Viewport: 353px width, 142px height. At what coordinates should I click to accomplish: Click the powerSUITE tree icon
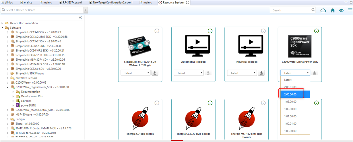[x=18, y=105]
